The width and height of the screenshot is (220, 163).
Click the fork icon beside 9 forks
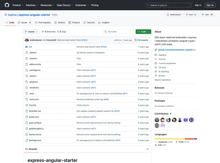156,75
